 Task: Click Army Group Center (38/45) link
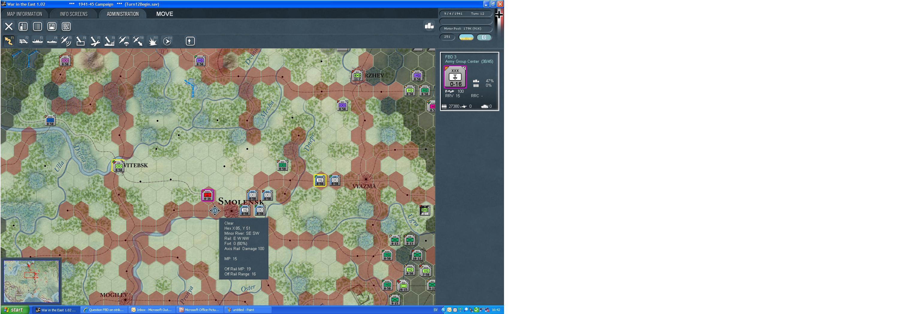(x=469, y=62)
